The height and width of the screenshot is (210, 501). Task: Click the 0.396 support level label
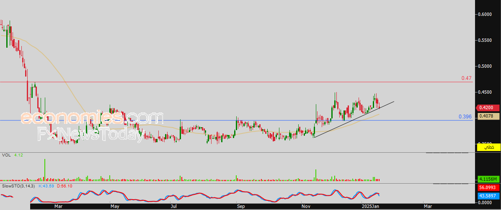coord(465,117)
